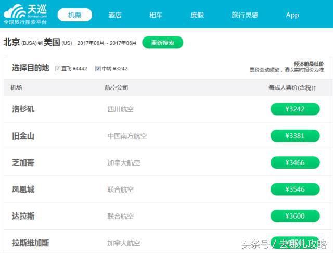
Task: Open the 酒店 hotels tab
Action: point(114,15)
